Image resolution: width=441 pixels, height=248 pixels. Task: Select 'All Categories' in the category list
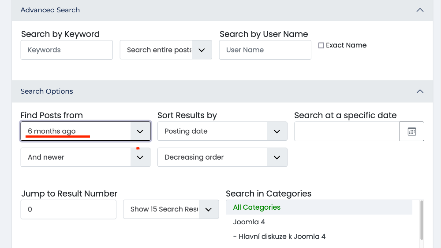257,207
